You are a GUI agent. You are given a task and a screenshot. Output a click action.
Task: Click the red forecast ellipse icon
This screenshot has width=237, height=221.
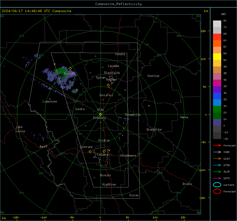pos(217,191)
